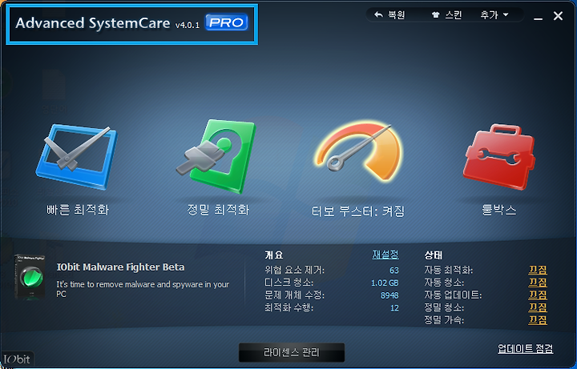Screen dimensions: 577x369
Task: Toggle 자동 업데이트 꺼짐 status
Action: [x=538, y=295]
